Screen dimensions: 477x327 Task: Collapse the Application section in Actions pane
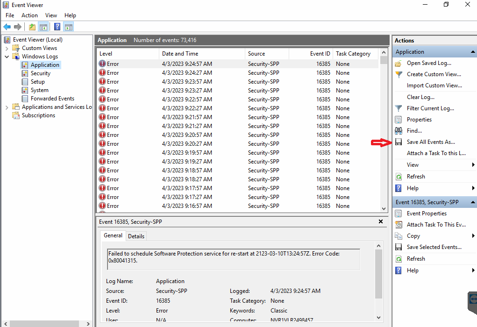(x=473, y=52)
